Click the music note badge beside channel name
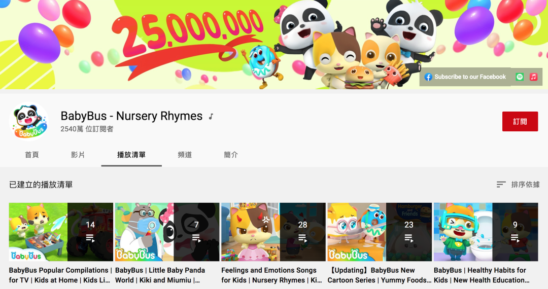 click(x=211, y=117)
